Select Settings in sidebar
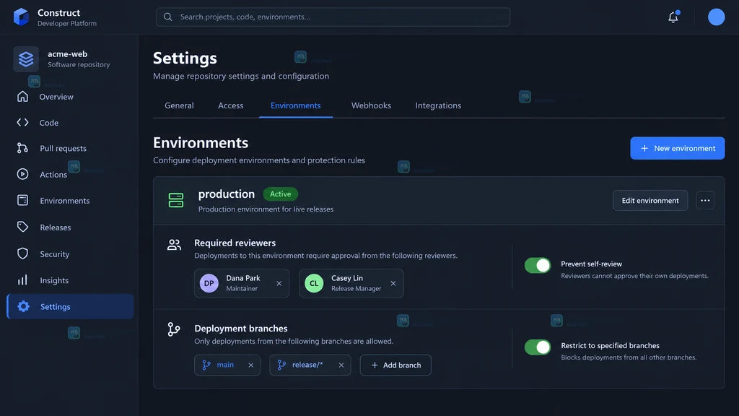The image size is (739, 416). [70, 306]
